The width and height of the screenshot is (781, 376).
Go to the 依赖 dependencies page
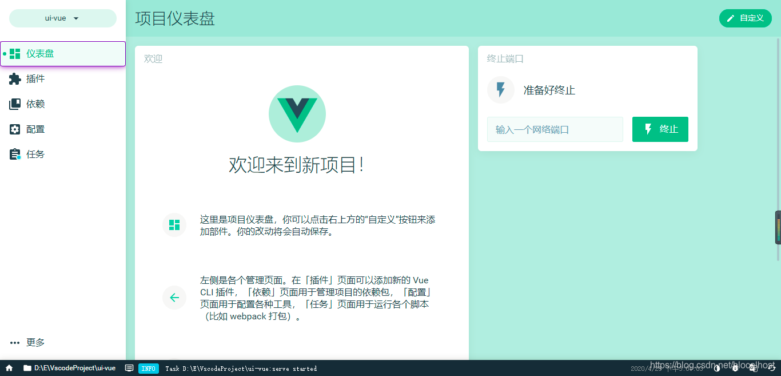(x=63, y=104)
